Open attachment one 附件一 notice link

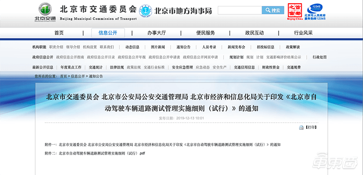(x=170, y=145)
